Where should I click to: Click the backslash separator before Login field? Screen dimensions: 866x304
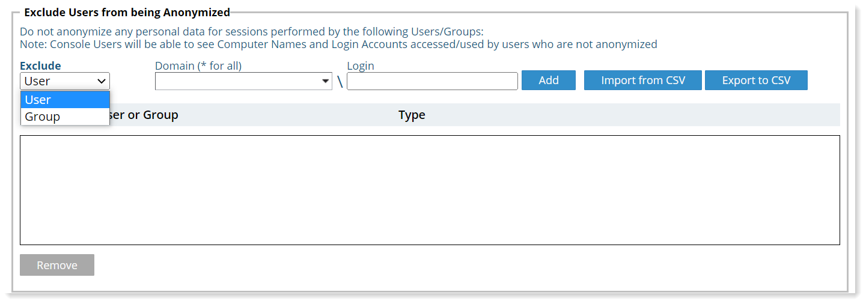click(340, 82)
